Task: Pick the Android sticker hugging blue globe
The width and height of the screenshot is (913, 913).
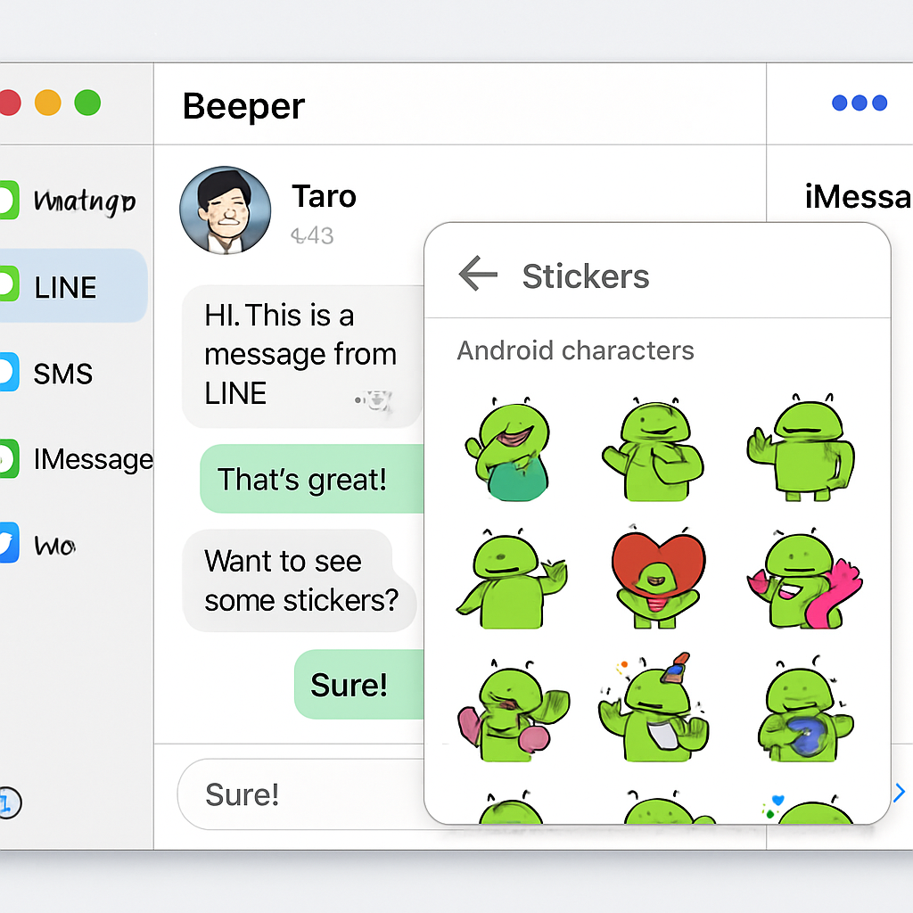Action: (805, 709)
